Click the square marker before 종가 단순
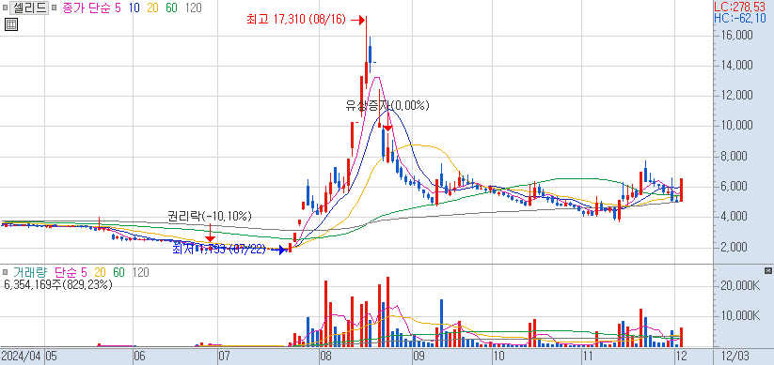 54,8
